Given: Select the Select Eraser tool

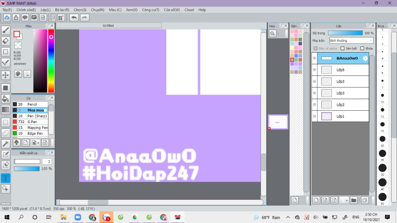Looking at the screenshot, I should [x=5, y=165].
